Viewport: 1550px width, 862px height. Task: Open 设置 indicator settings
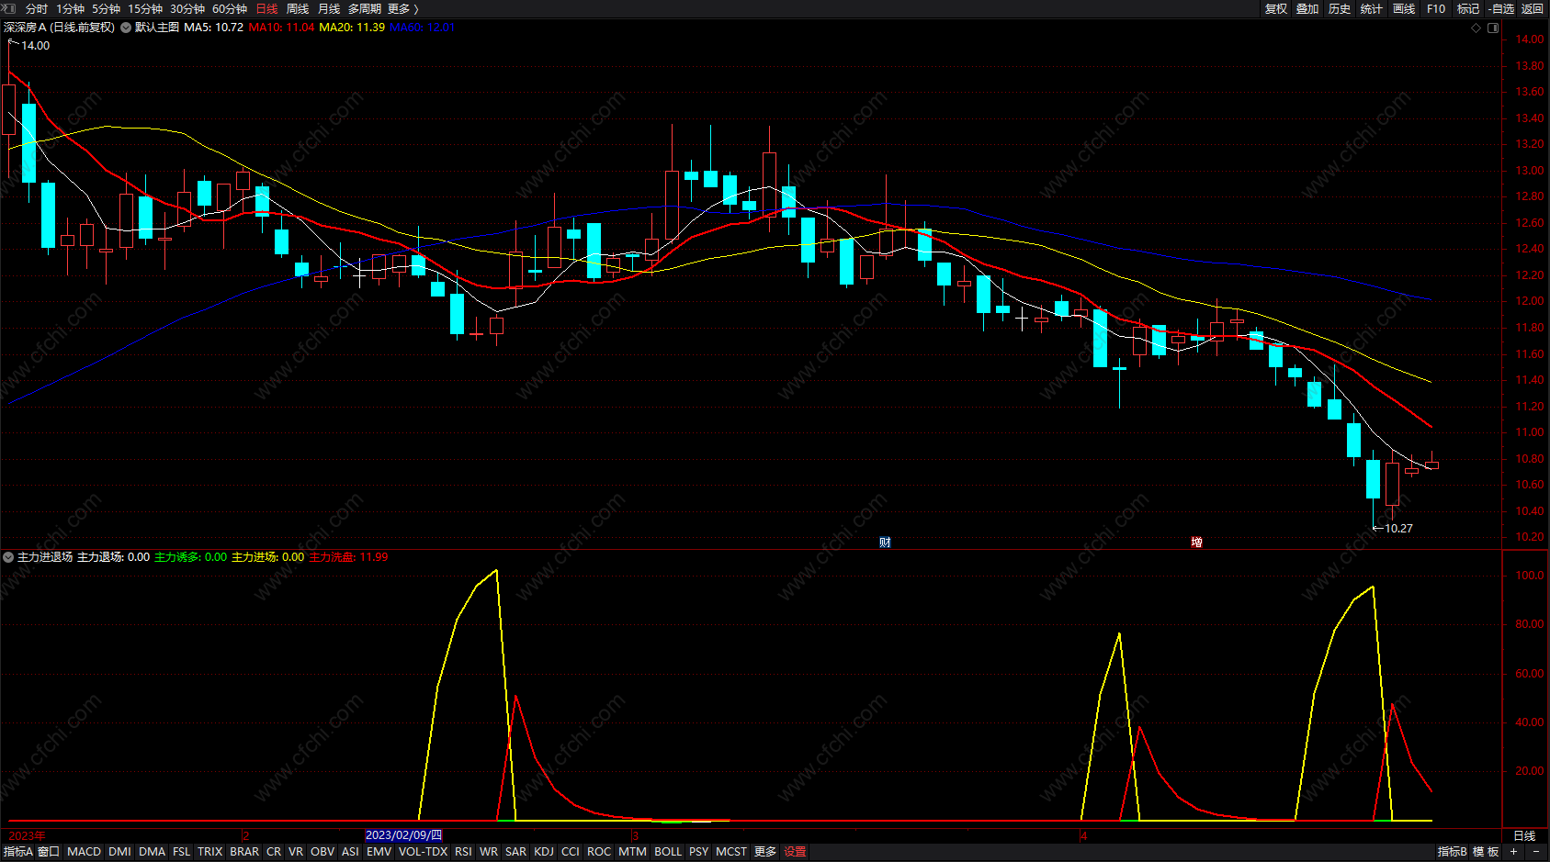click(x=795, y=852)
